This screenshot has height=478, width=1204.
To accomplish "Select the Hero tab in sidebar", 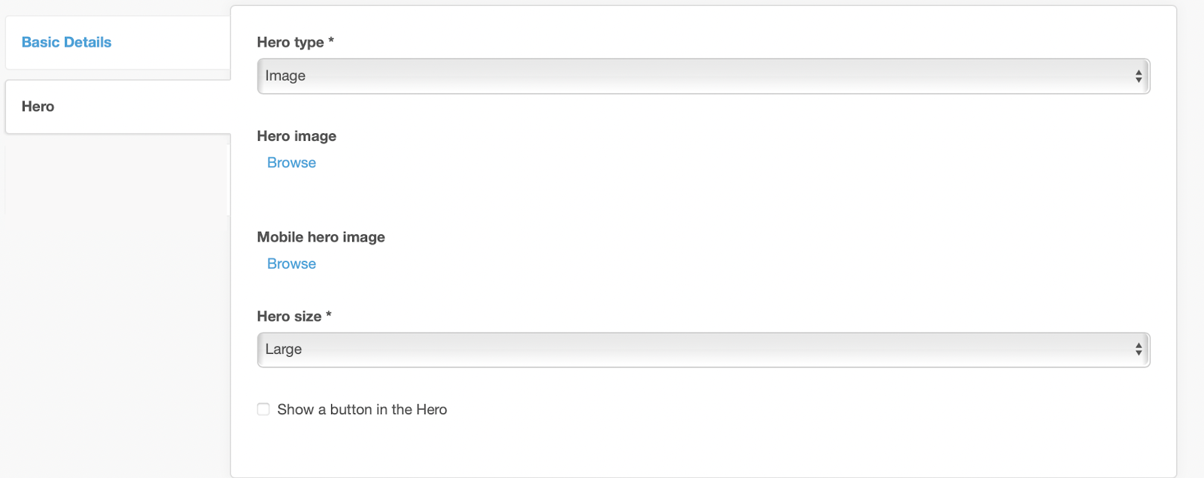I will click(38, 106).
